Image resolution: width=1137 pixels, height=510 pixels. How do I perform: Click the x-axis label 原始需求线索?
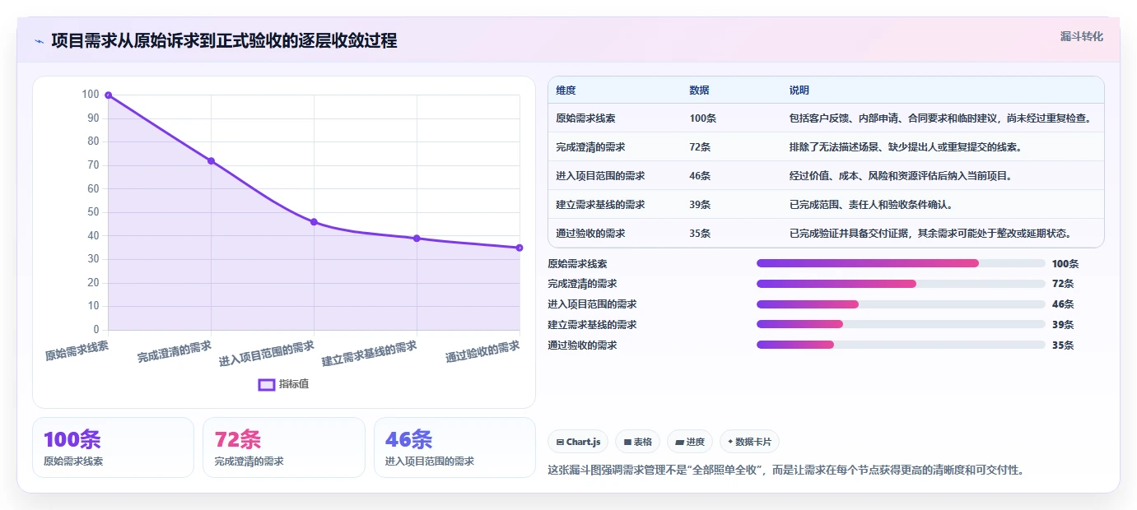pyautogui.click(x=77, y=350)
